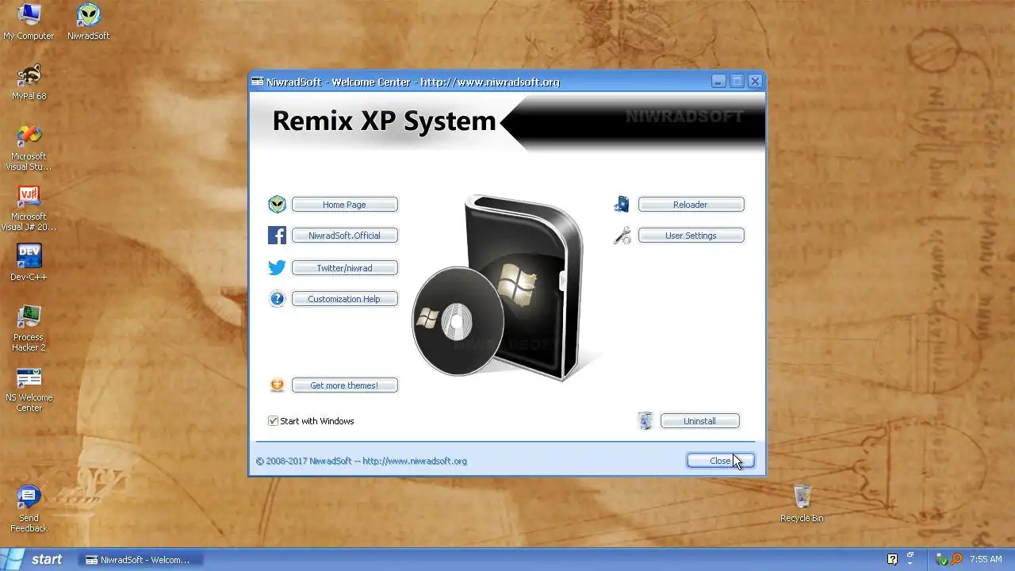Click the Safely Remove Hardware tray icon
Screen dimensions: 1015x571
[x=942, y=559]
